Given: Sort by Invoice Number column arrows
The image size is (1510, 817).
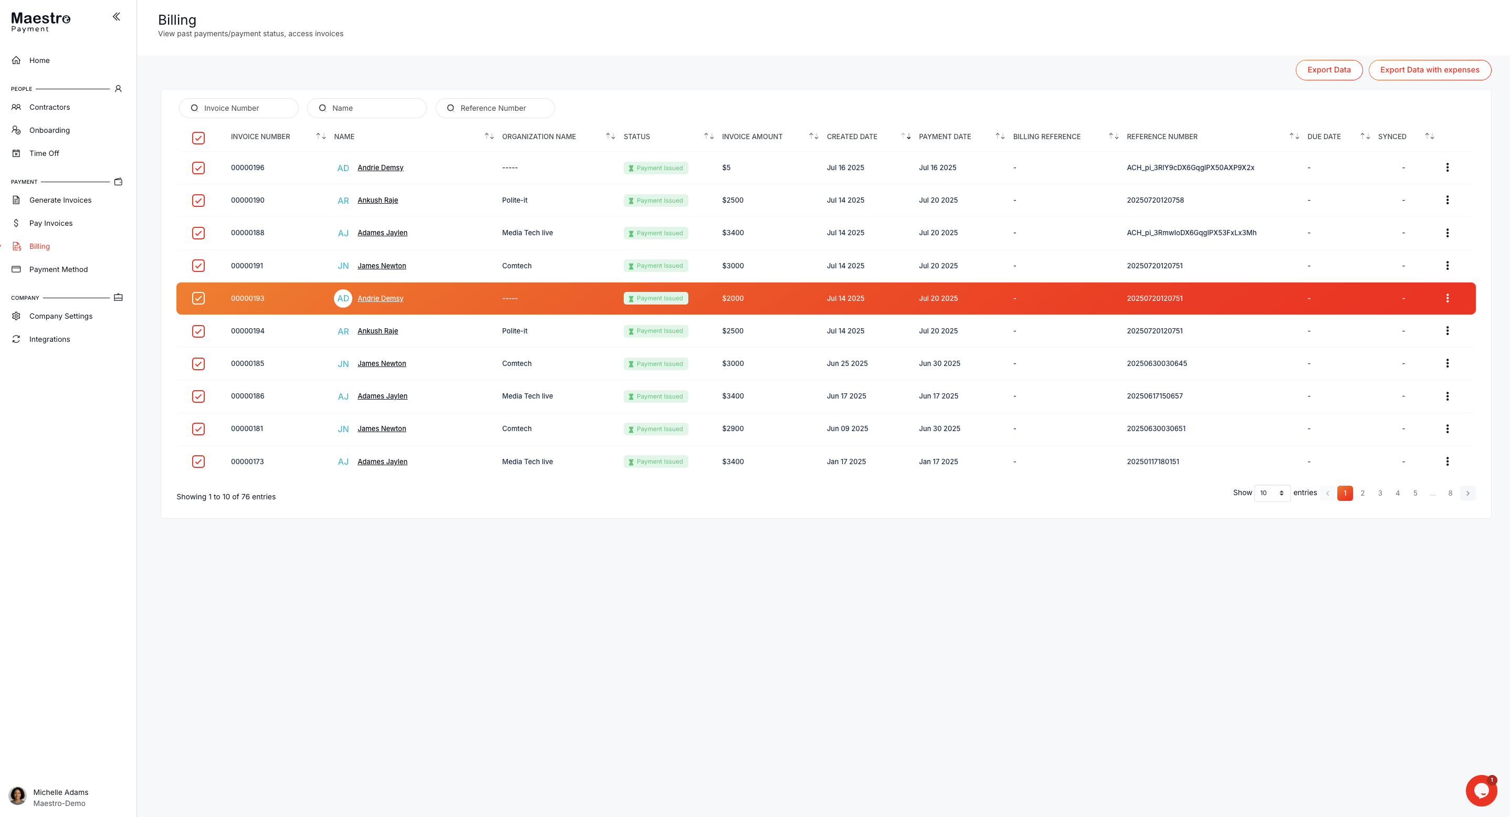Looking at the screenshot, I should pos(321,137).
